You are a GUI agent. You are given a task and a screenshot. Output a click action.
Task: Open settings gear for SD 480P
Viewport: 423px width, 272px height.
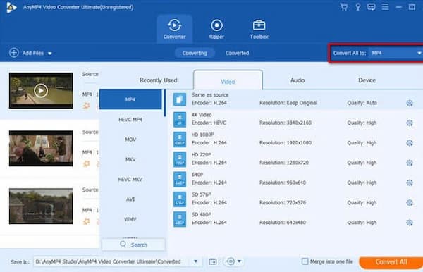click(410, 223)
